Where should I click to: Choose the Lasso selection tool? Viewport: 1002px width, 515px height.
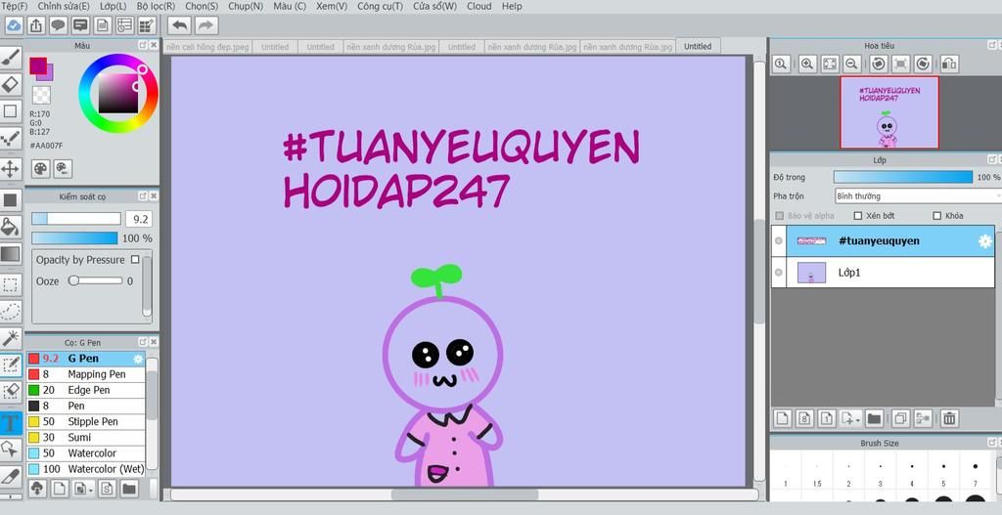click(x=11, y=311)
